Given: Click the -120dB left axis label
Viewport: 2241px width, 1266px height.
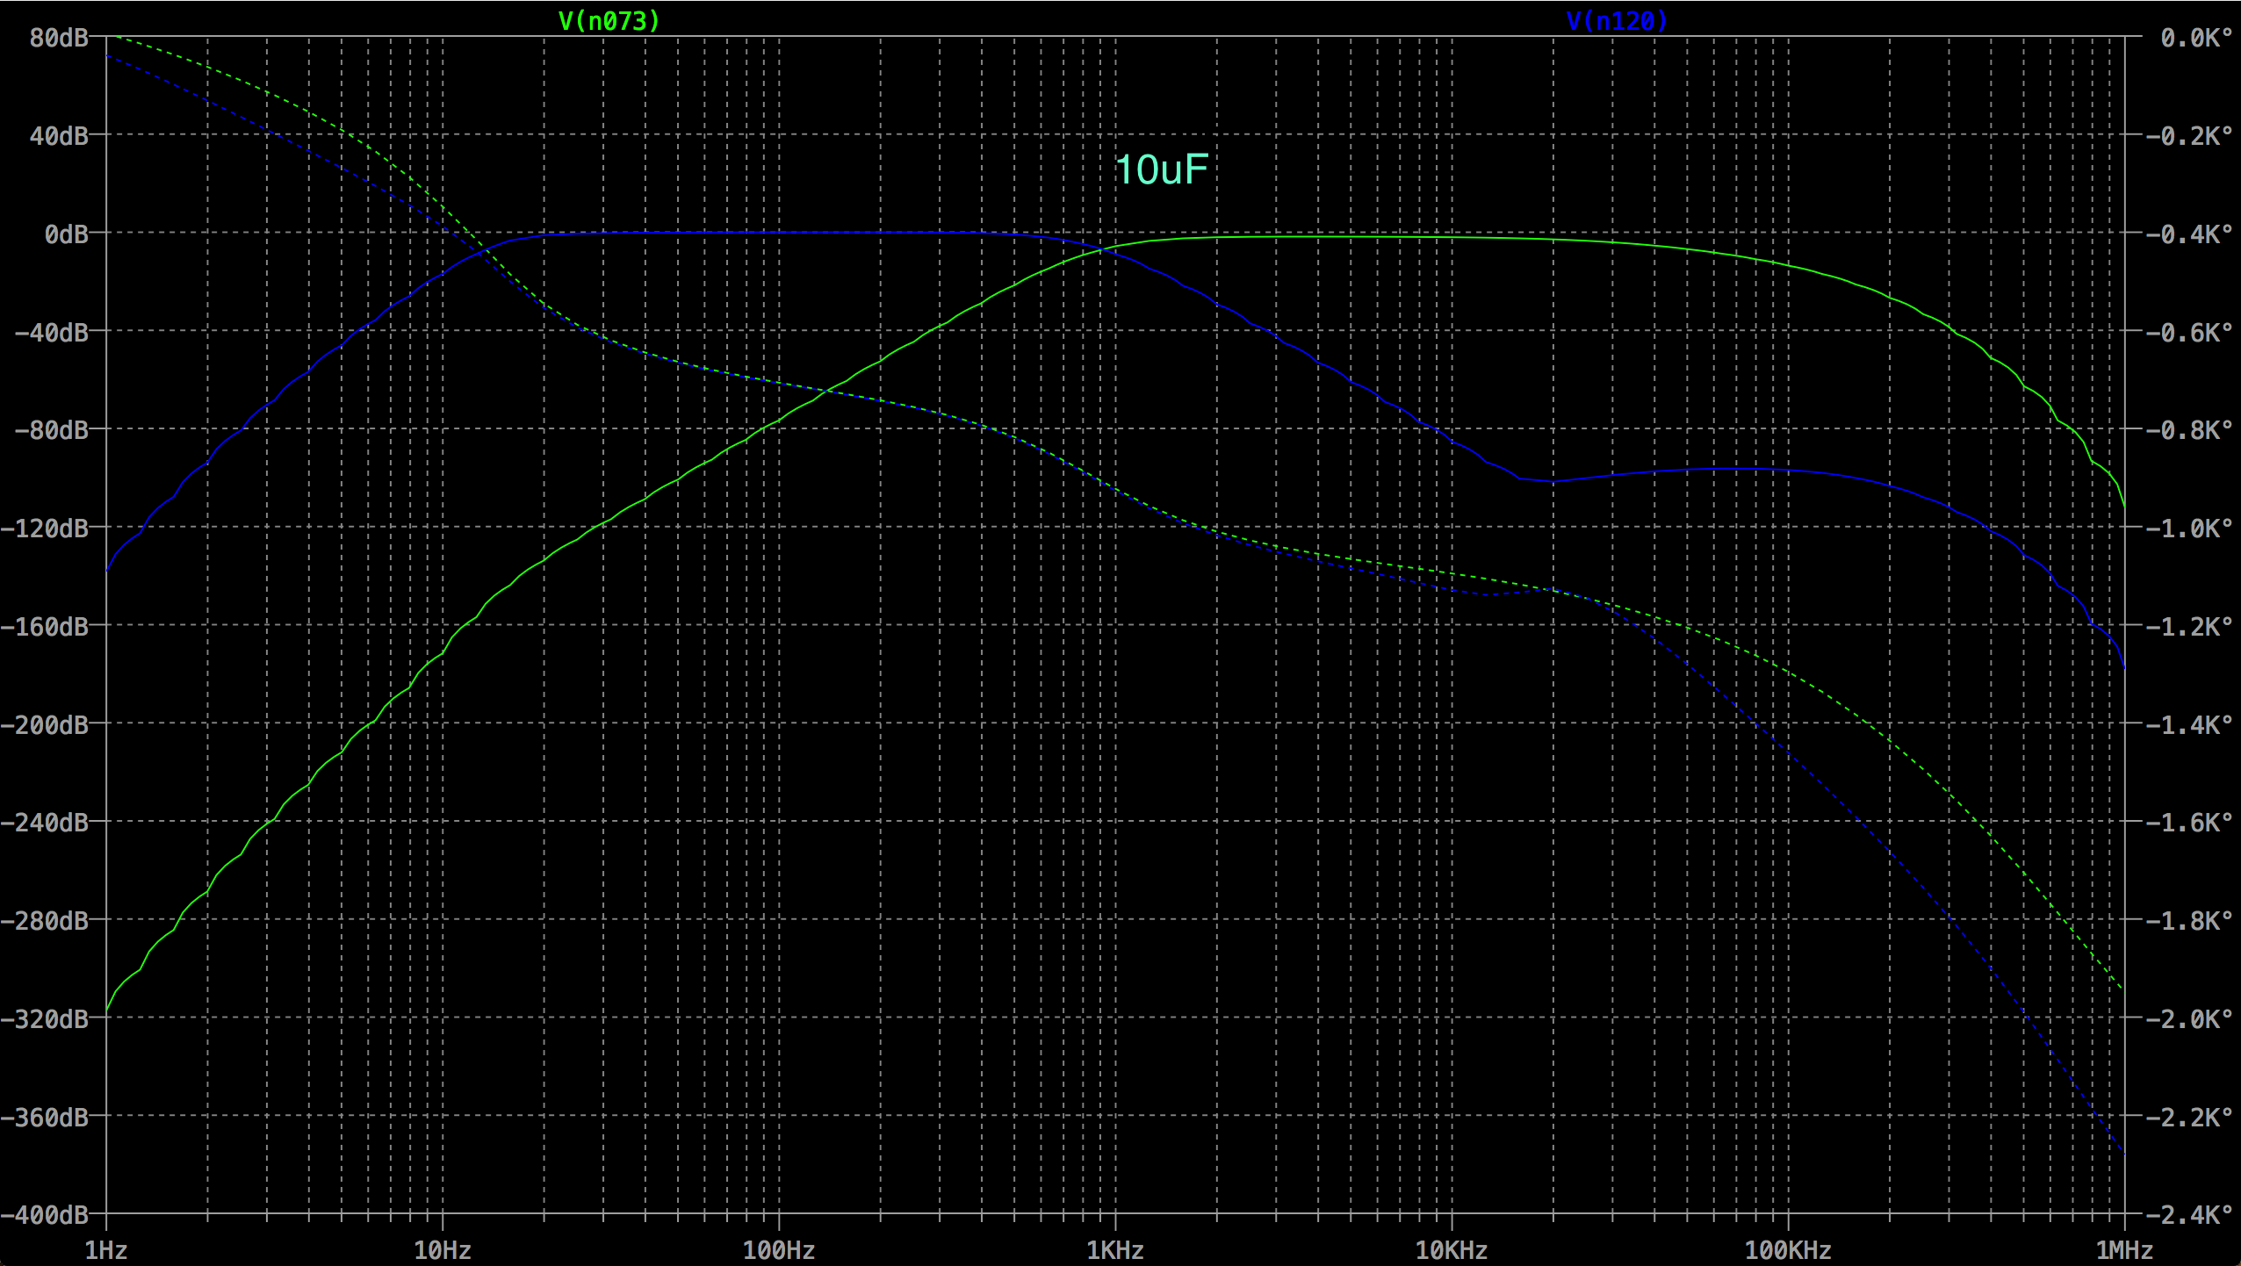Looking at the screenshot, I should (x=45, y=529).
